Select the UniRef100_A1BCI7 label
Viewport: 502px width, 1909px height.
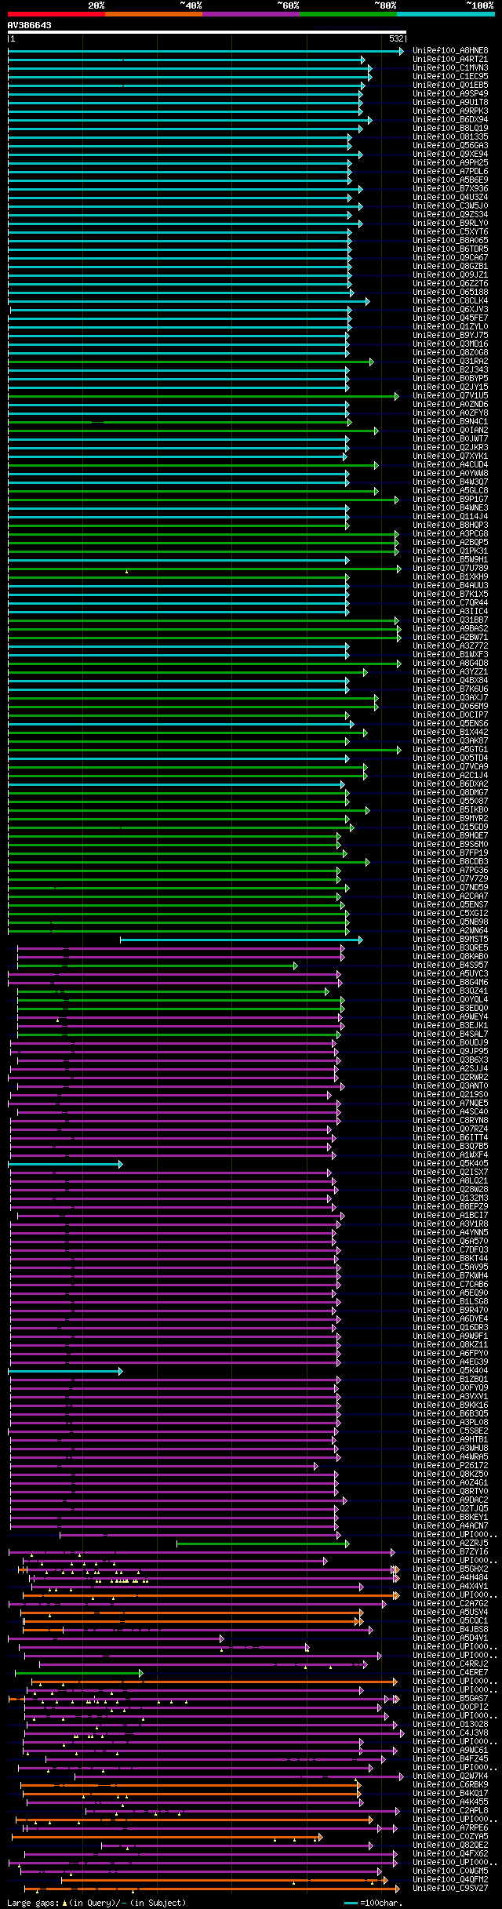pos(450,1216)
